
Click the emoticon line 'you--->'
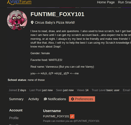click(54, 73)
